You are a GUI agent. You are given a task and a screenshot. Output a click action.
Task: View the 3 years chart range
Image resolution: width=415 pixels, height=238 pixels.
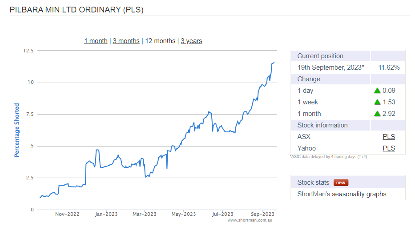191,41
